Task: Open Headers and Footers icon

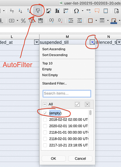Action: pyautogui.click(x=106, y=11)
